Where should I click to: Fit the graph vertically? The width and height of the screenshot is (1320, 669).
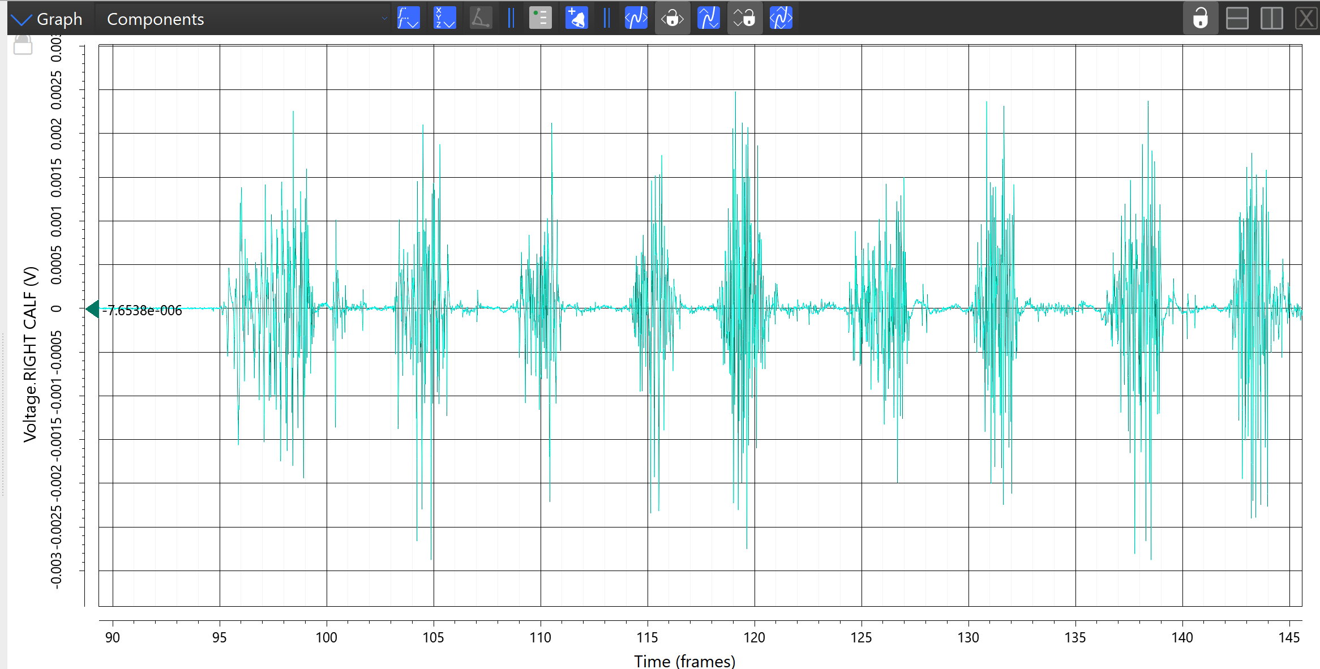[708, 18]
